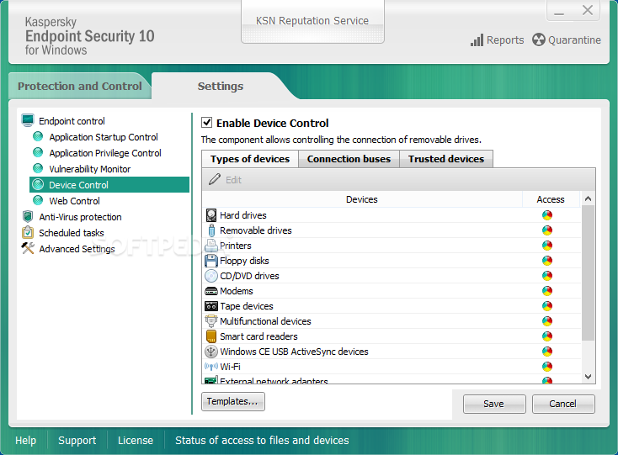The image size is (618, 455).
Task: Click the CD/DVD drives disc icon
Action: pos(211,276)
